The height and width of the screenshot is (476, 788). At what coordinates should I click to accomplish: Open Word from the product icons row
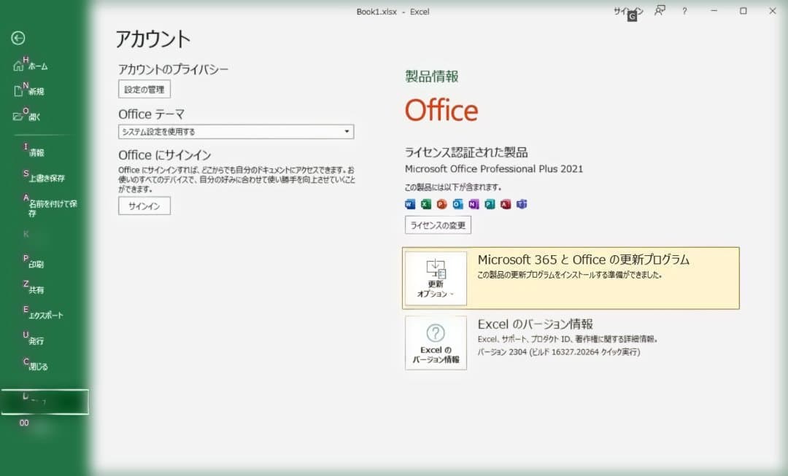[409, 204]
